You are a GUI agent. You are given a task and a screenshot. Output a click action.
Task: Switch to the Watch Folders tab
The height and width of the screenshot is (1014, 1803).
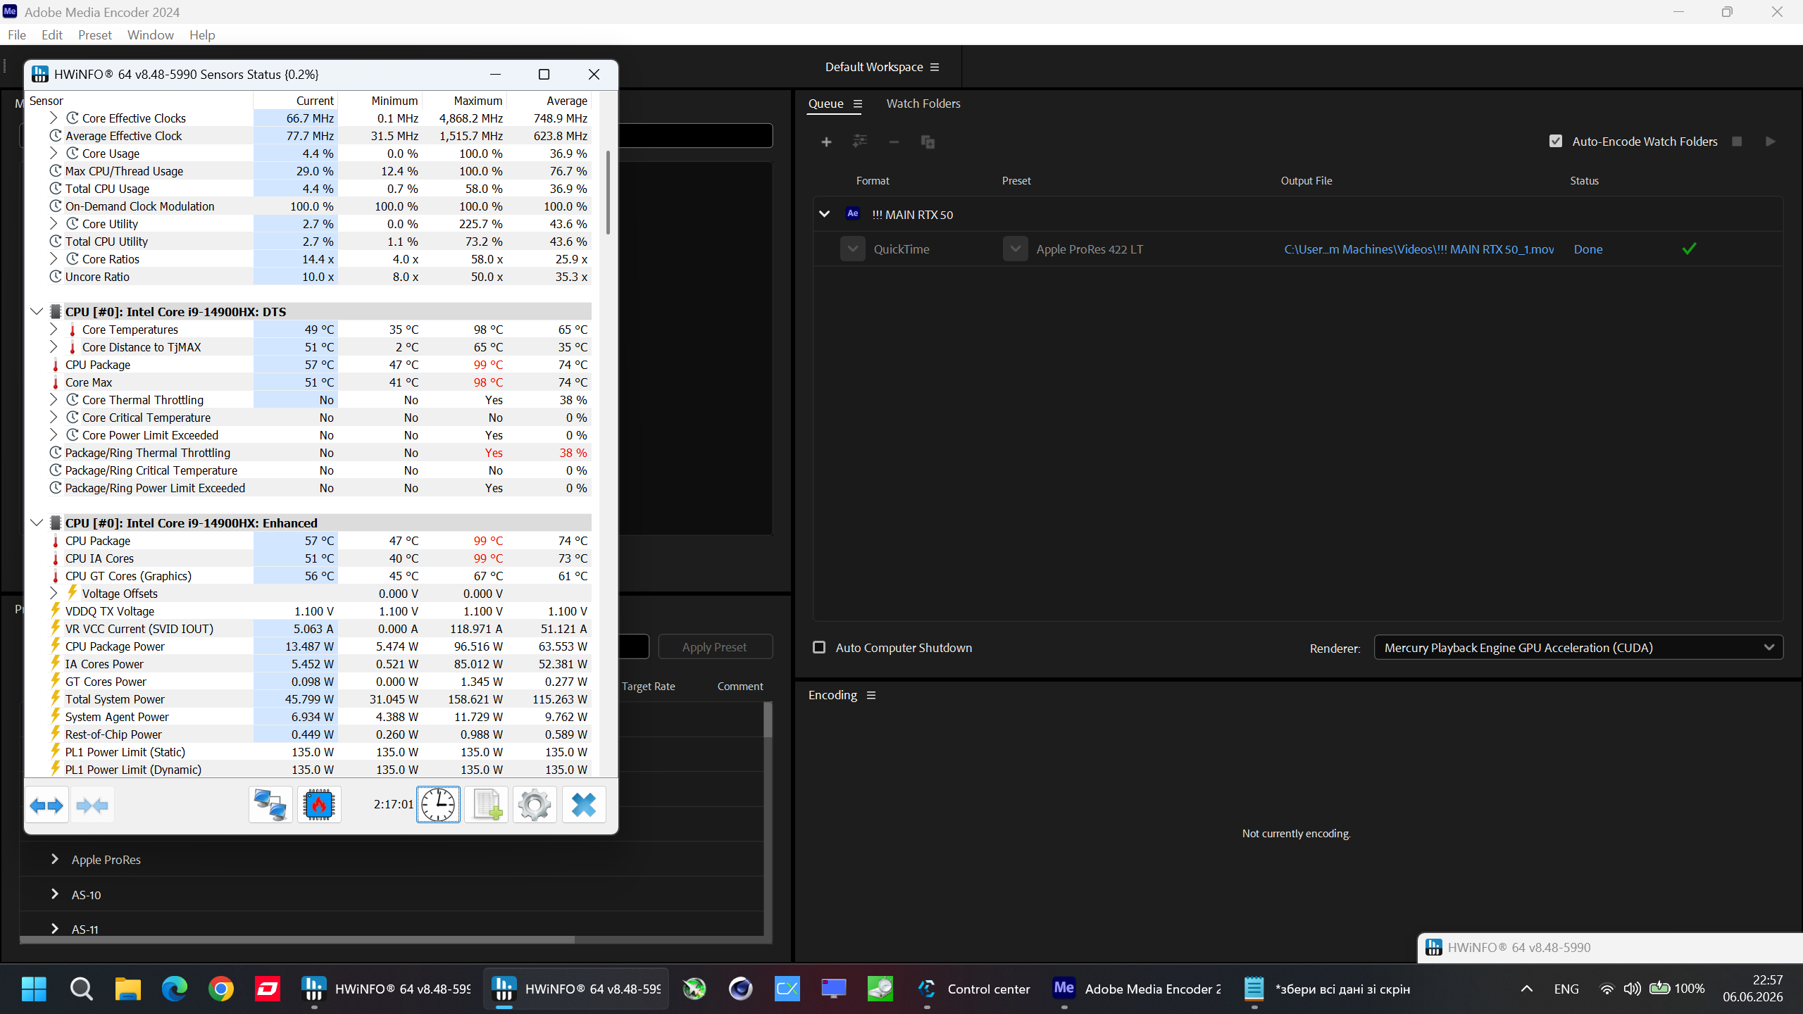click(923, 104)
